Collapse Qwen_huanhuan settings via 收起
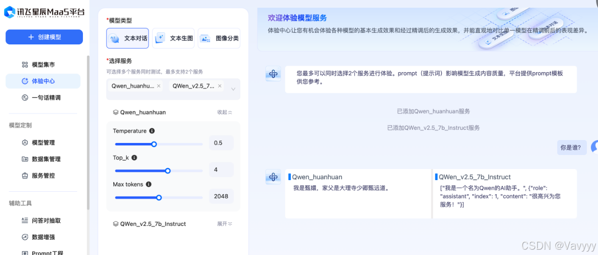Image resolution: width=598 pixels, height=255 pixels. pos(225,112)
